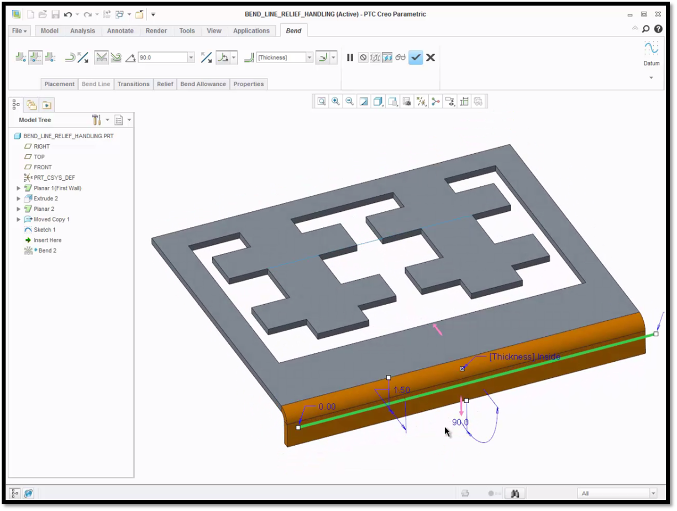
Task: Accept the bend with the checkmark button
Action: [416, 57]
